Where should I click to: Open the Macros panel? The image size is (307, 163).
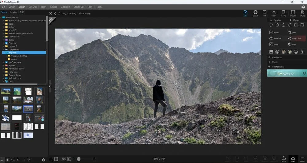pyautogui.click(x=294, y=20)
